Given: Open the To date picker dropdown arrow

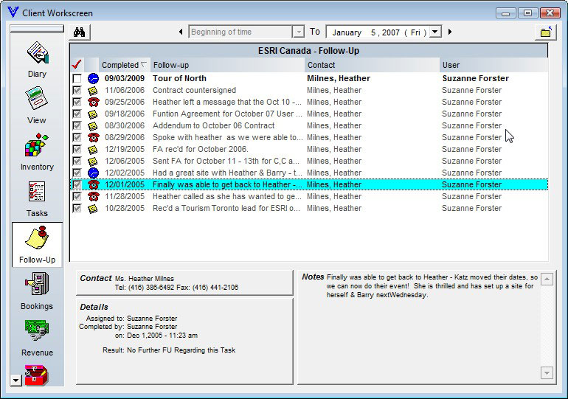Looking at the screenshot, I should point(435,32).
